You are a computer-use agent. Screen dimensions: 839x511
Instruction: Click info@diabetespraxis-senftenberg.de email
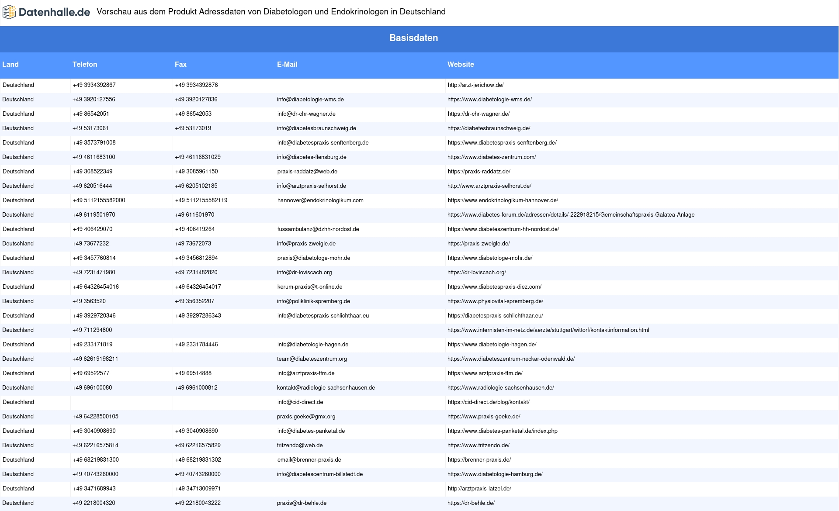(323, 143)
